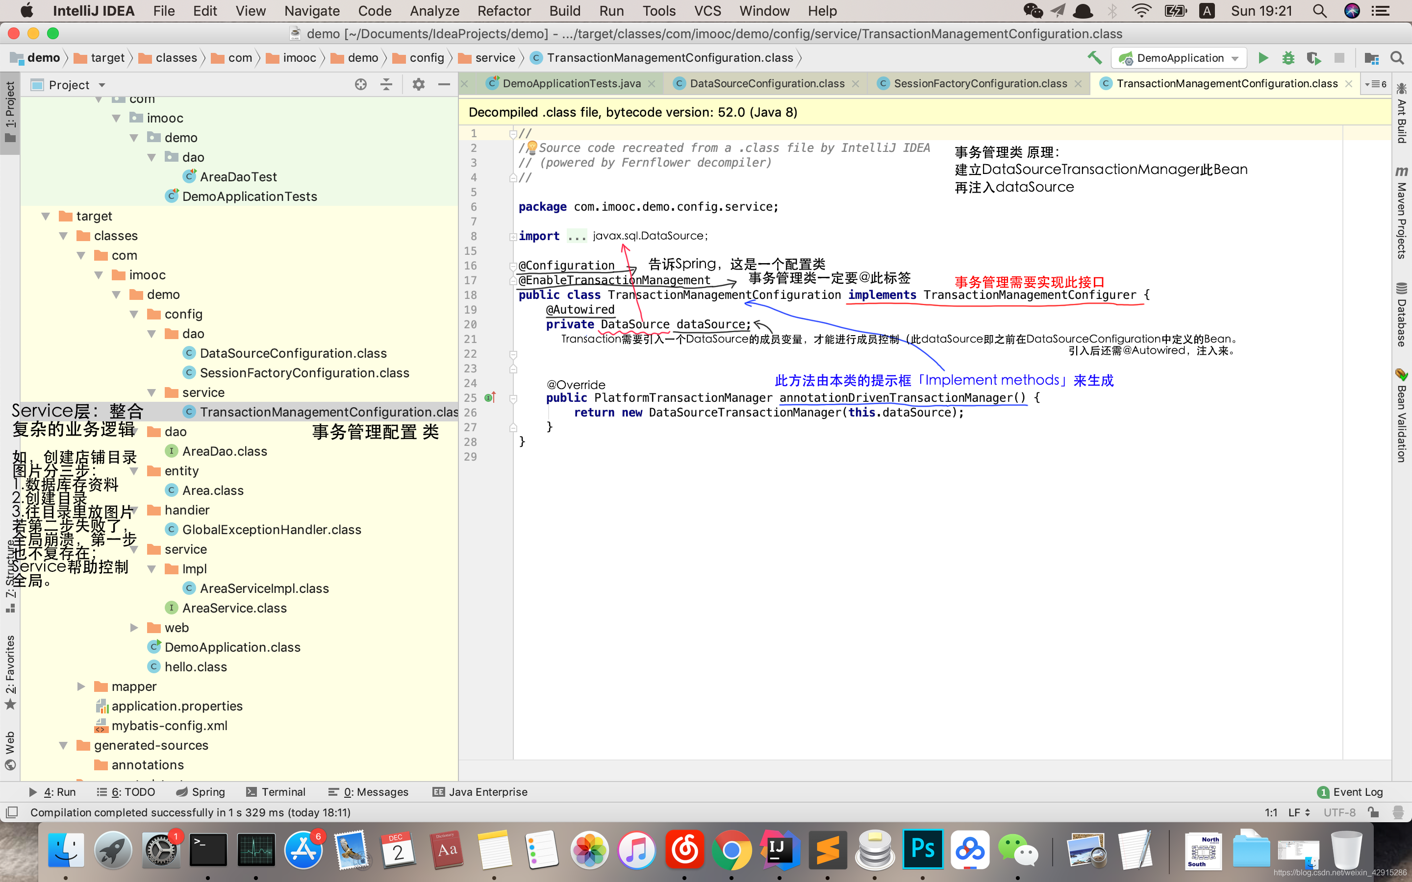Open Bean Validation side panel
Screen dimensions: 1412x882
tap(1402, 416)
